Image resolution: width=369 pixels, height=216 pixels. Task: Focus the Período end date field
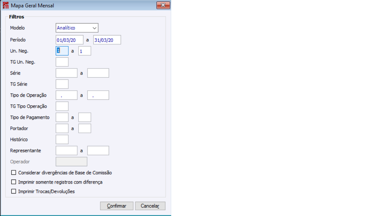tap(107, 40)
